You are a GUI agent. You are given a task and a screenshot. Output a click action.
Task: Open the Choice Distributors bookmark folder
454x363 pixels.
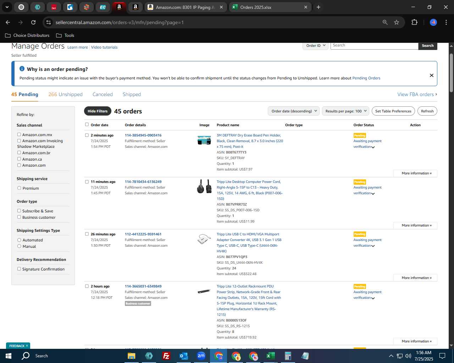(x=27, y=35)
